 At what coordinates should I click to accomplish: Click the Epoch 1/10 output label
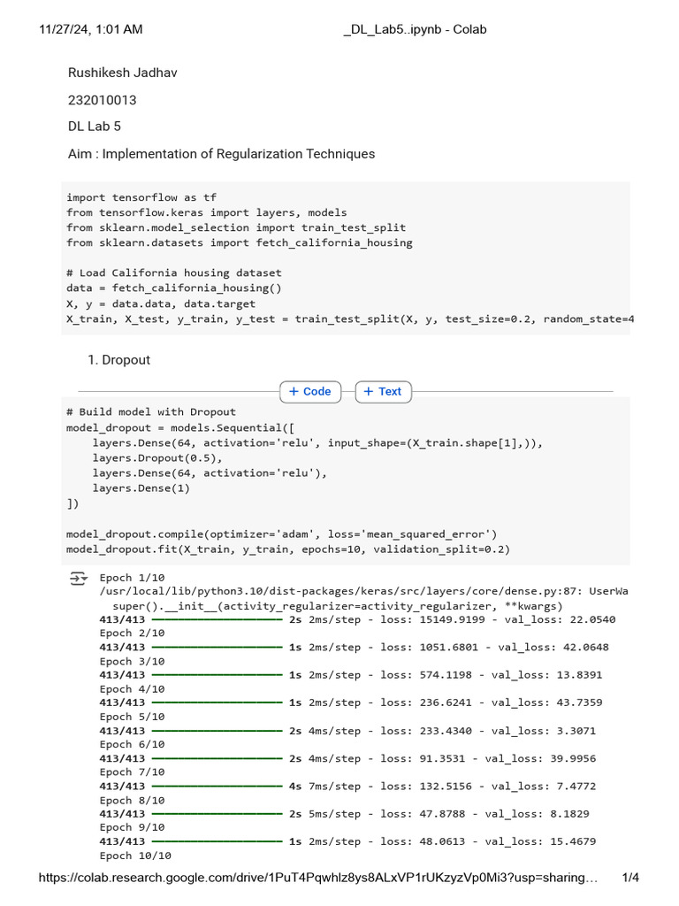pyautogui.click(x=133, y=578)
